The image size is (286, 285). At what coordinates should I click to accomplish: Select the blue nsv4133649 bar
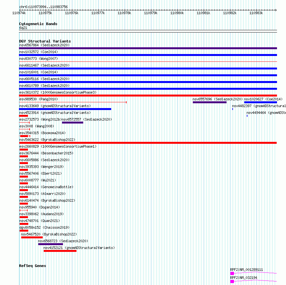coord(65,109)
